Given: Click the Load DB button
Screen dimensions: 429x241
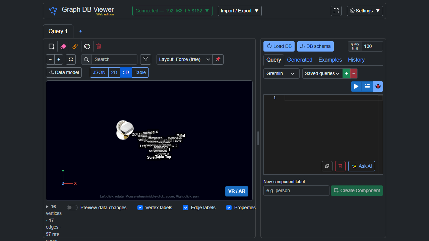Looking at the screenshot, I should coord(279,46).
